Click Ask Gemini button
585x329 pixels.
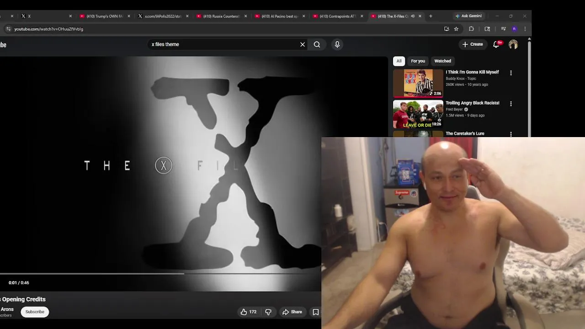(x=468, y=16)
